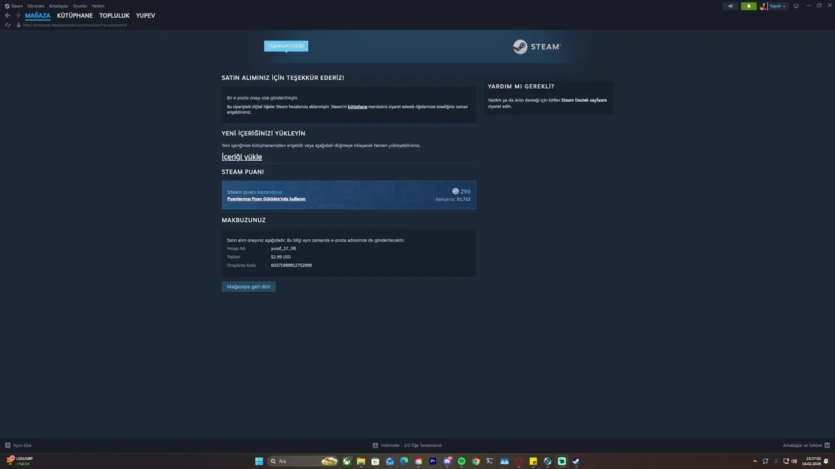
Task: Click the points balance 31,712
Action: (x=463, y=199)
